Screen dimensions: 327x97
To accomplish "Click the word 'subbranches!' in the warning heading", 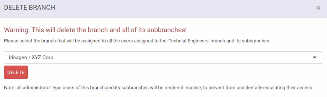I will click(x=167, y=30).
